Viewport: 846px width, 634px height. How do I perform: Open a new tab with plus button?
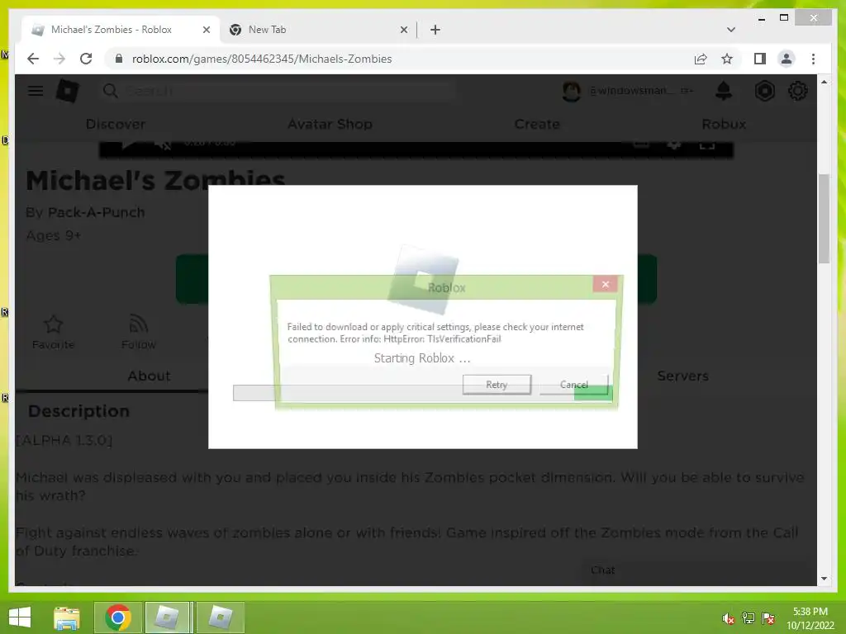pyautogui.click(x=435, y=30)
